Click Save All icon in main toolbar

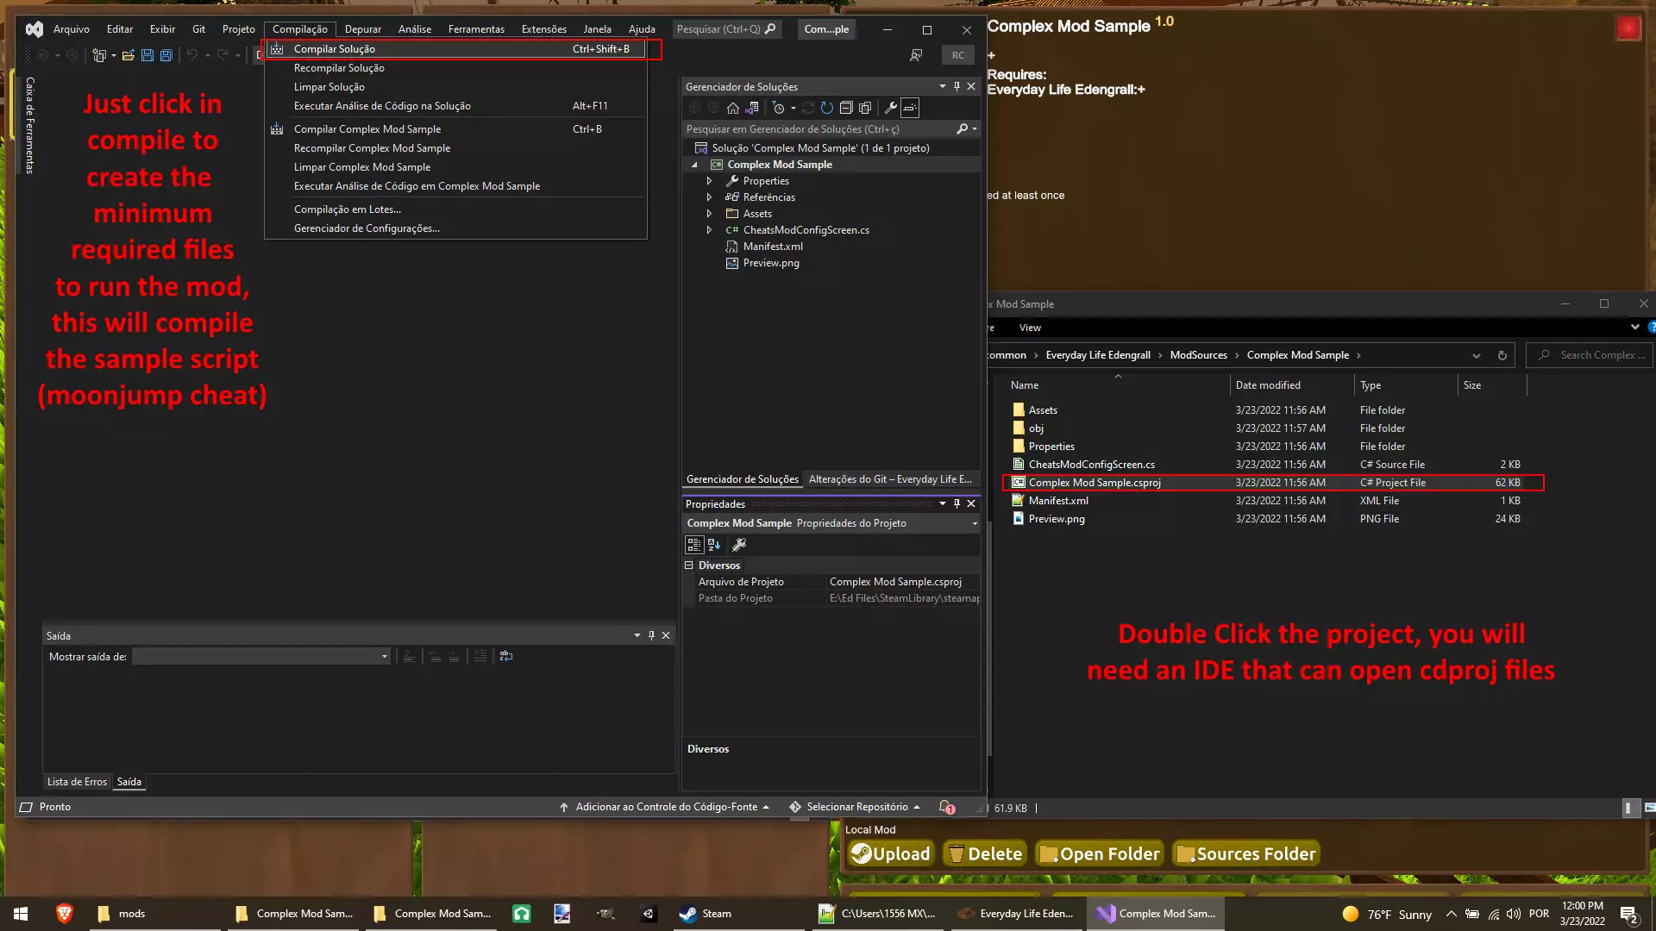point(166,55)
